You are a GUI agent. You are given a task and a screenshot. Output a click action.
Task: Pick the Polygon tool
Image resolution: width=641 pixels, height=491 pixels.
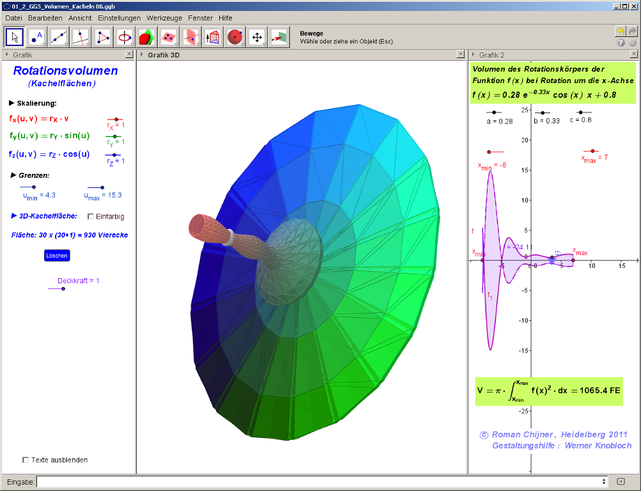(103, 37)
